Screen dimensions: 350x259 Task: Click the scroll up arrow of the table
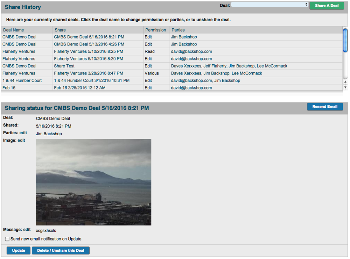[x=345, y=82]
